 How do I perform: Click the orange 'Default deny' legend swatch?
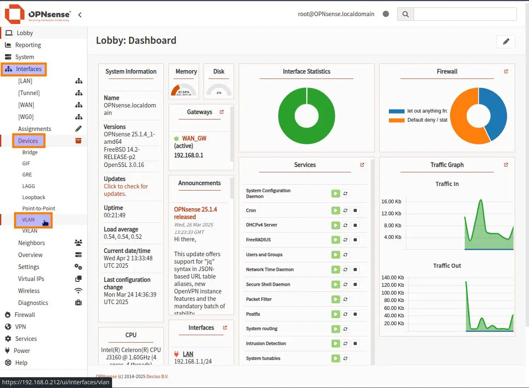pyautogui.click(x=397, y=120)
